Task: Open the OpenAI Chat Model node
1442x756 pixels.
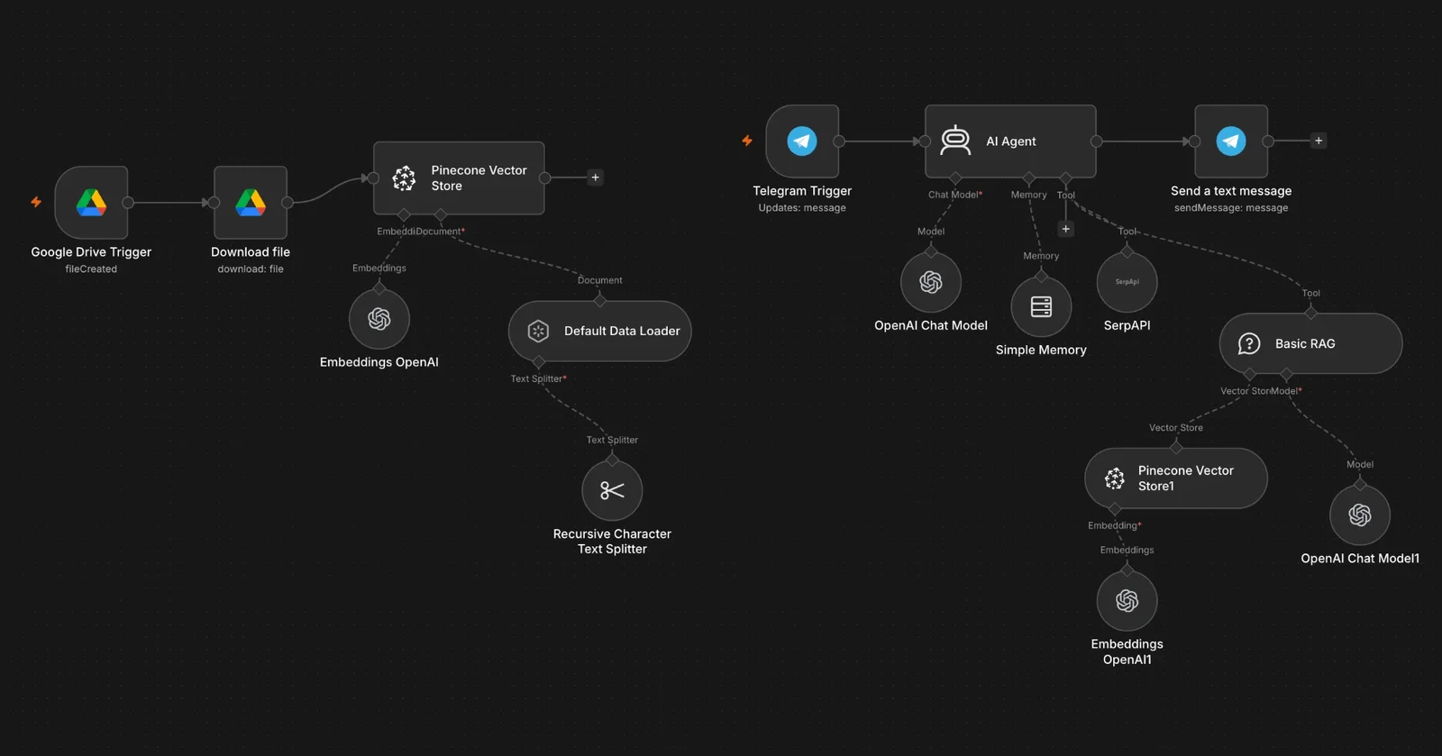Action: [931, 282]
